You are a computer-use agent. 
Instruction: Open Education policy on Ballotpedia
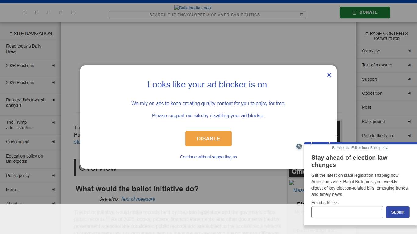point(24,158)
